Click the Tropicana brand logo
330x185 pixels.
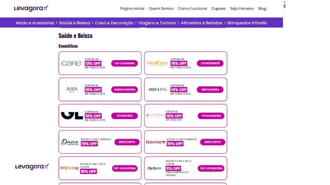69,168
